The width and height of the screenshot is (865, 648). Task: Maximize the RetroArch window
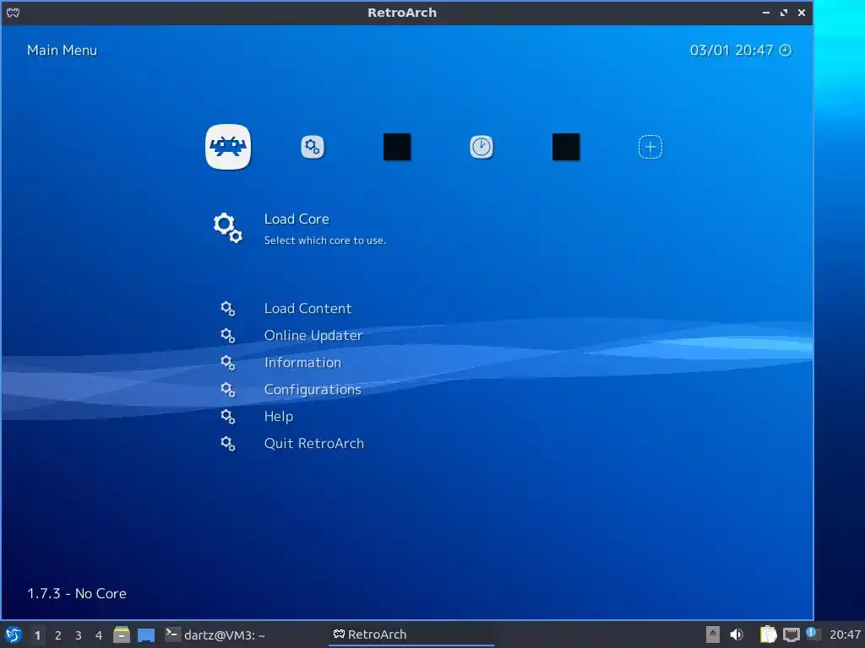[784, 13]
